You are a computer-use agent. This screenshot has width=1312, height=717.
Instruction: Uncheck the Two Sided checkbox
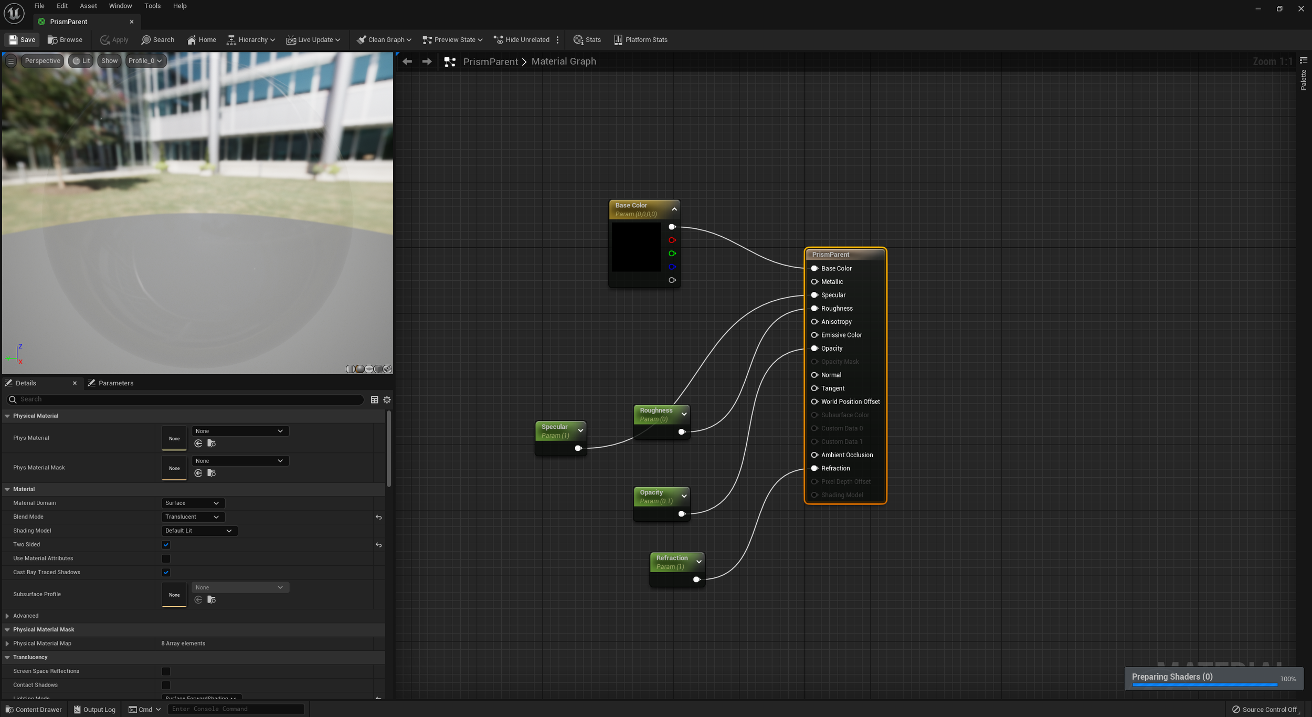tap(166, 545)
